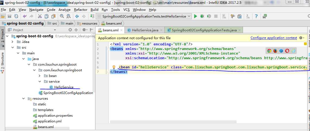Click the Build project icon

[x=92, y=16]
